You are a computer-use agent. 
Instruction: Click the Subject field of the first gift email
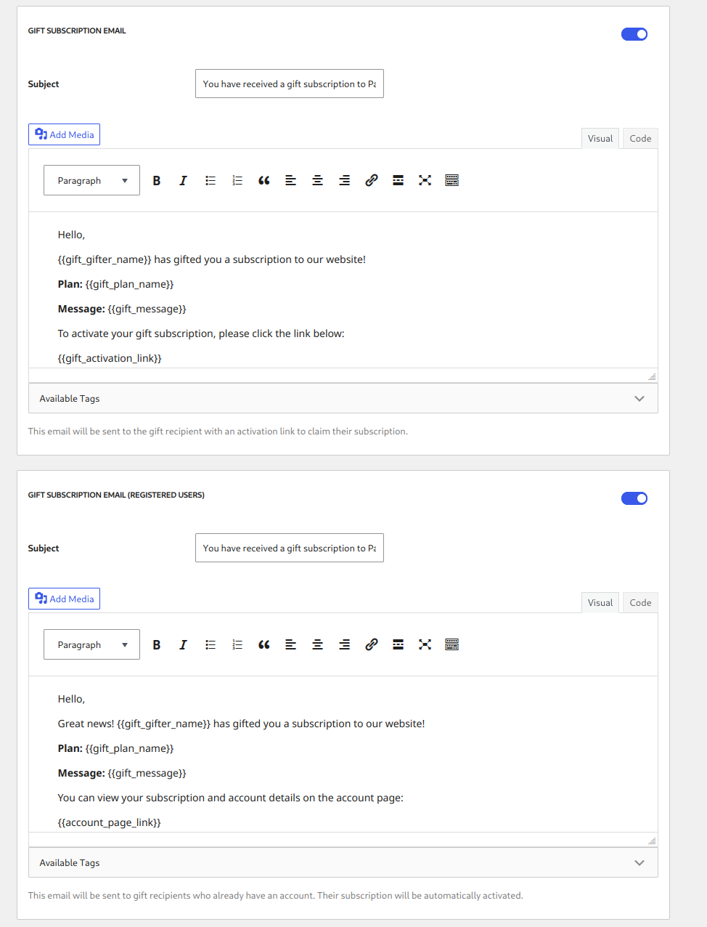(x=289, y=84)
